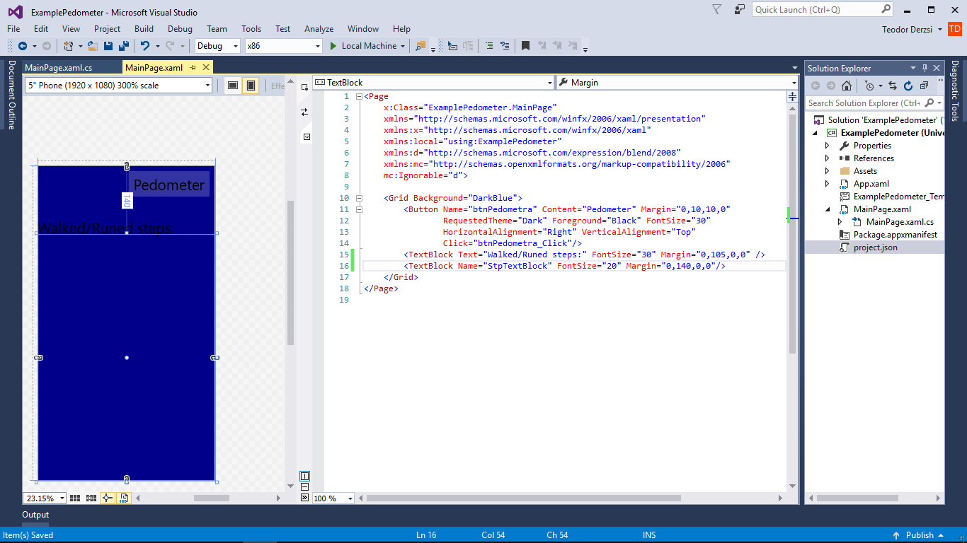Click the Home icon in Solution Explorer
The image size is (967, 543).
pos(847,86)
